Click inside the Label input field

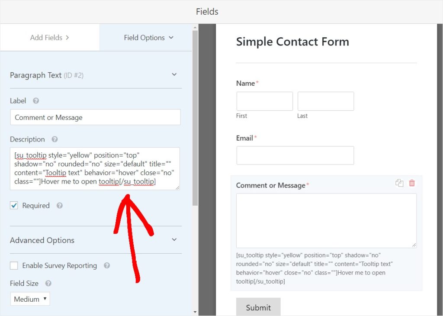pyautogui.click(x=95, y=117)
